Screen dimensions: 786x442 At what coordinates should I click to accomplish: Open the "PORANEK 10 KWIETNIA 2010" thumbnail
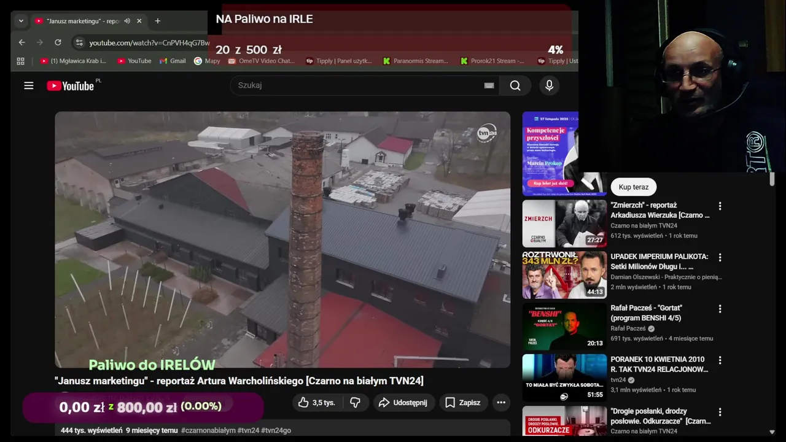pos(564,378)
